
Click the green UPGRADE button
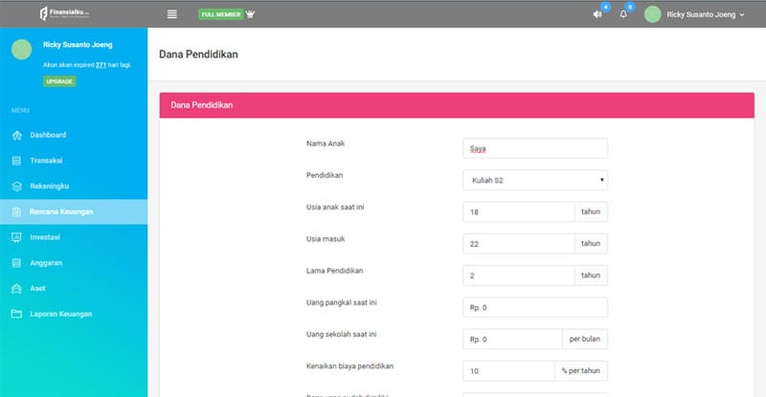click(x=59, y=81)
